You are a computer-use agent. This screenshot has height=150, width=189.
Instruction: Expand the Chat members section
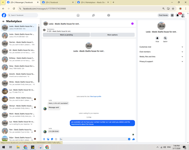161,52
